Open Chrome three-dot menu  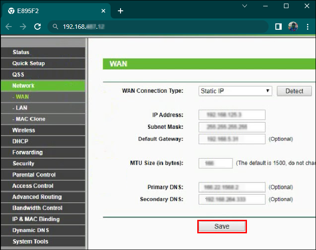pos(307,27)
